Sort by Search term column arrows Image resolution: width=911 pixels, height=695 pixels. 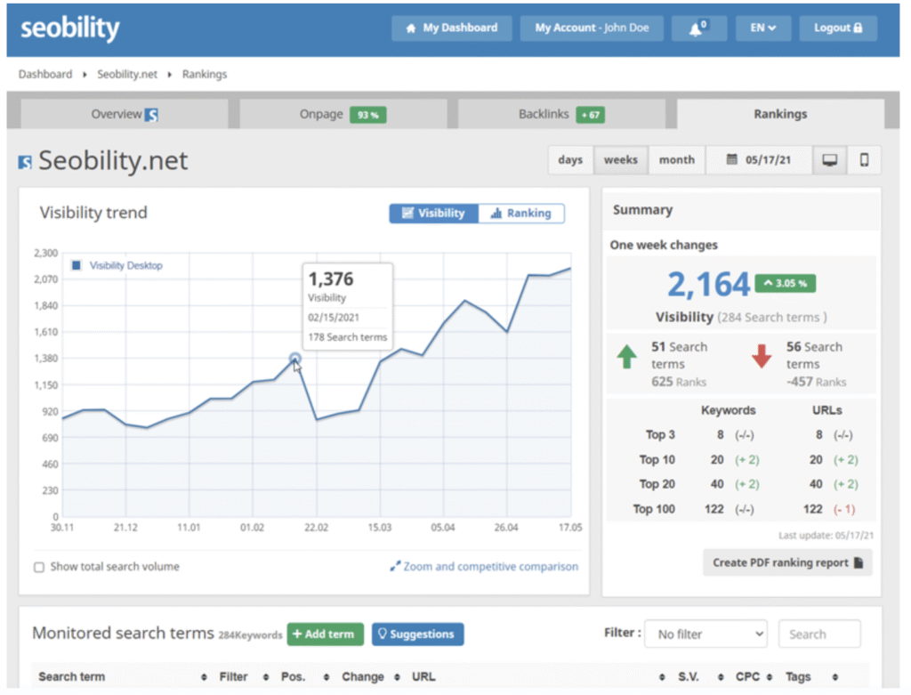pos(204,677)
